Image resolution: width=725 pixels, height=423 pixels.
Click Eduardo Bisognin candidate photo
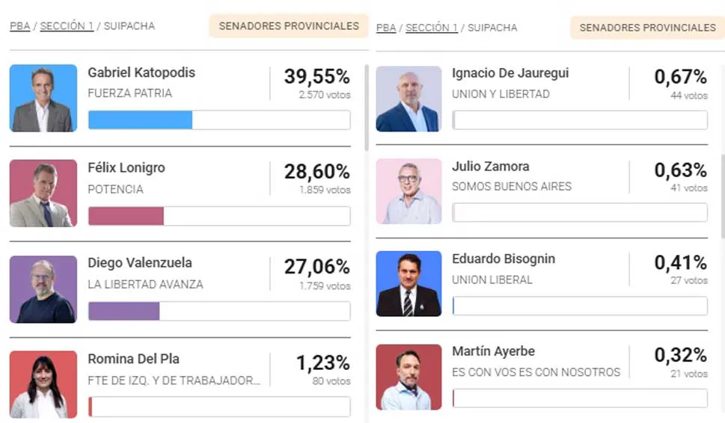coord(409,284)
